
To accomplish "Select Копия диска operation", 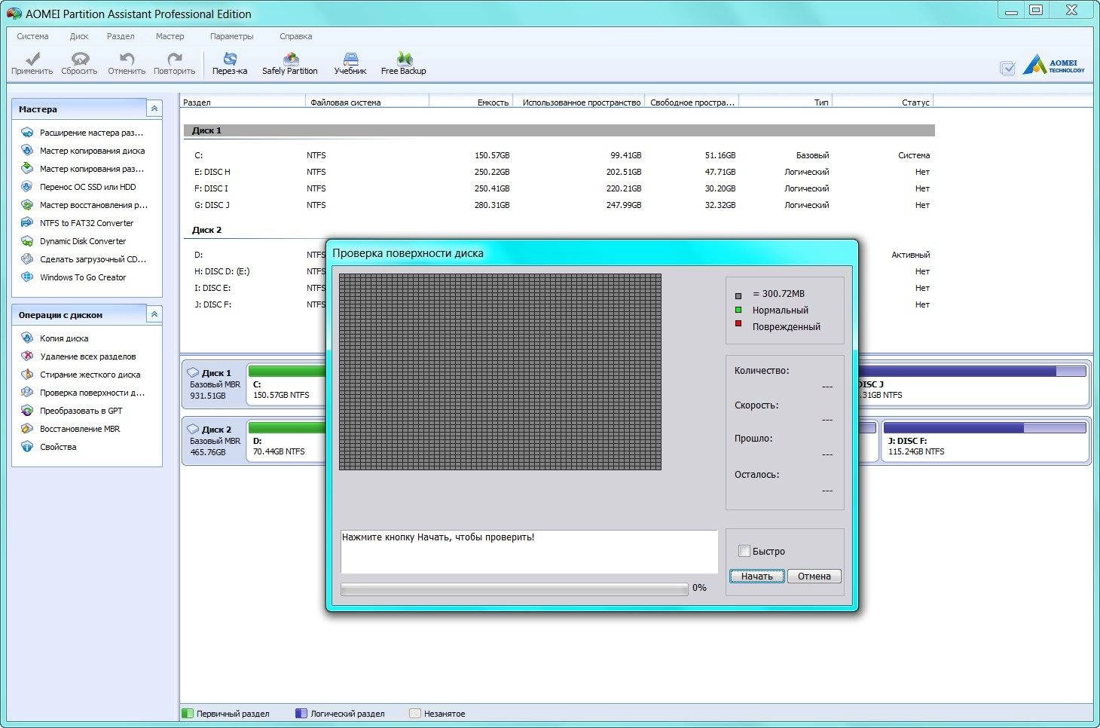I will 55,338.
